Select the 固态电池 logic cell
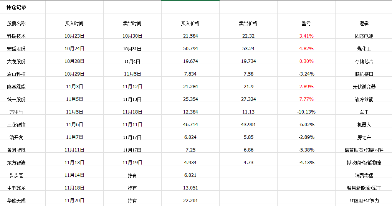This screenshot has width=392, height=206. click(364, 36)
